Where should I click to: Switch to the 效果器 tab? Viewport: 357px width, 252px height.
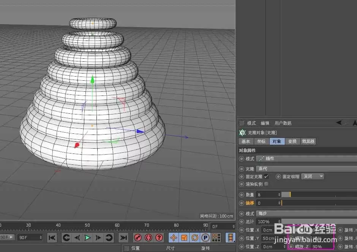coord(308,141)
